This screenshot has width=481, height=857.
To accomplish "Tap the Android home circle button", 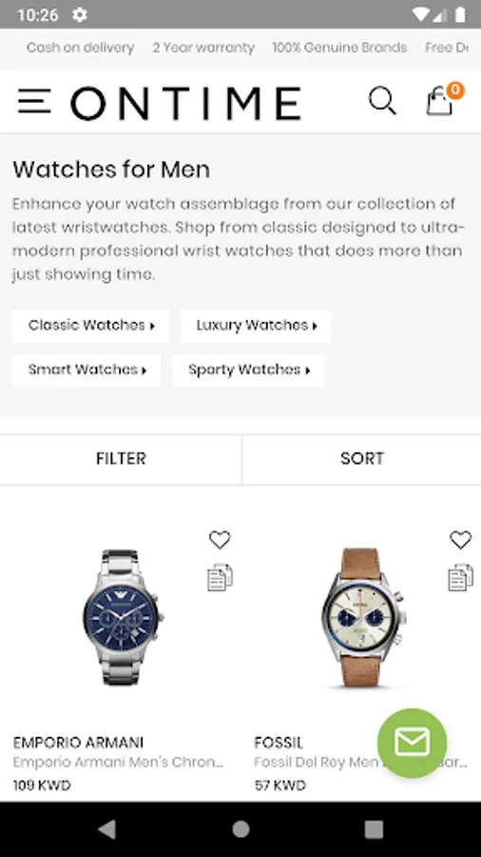I will (x=240, y=829).
